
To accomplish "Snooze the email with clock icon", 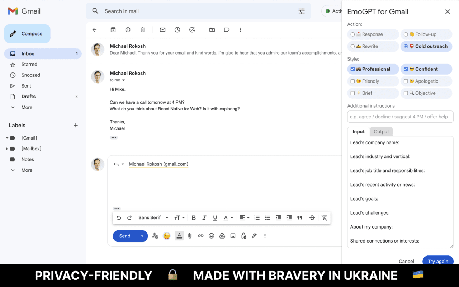I will pos(177,30).
